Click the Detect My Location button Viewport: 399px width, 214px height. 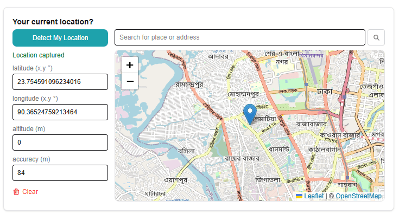pyautogui.click(x=60, y=38)
